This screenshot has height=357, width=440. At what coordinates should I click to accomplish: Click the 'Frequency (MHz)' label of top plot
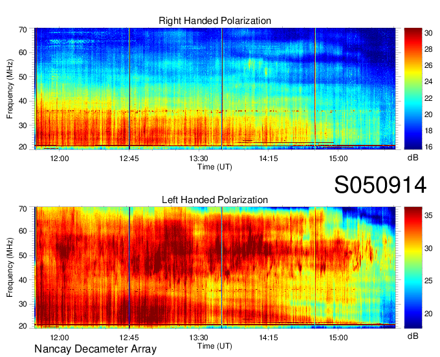[x=10, y=89]
